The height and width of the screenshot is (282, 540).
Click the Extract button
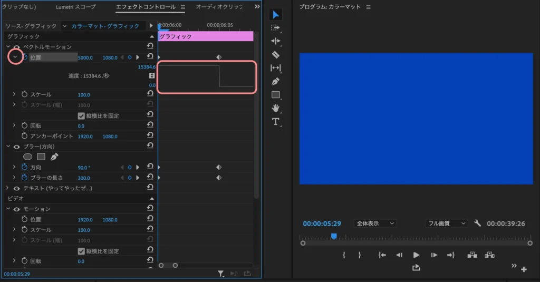(x=489, y=255)
